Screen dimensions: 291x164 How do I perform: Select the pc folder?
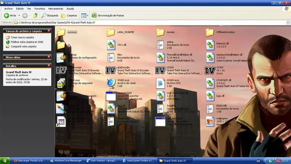click(x=61, y=45)
